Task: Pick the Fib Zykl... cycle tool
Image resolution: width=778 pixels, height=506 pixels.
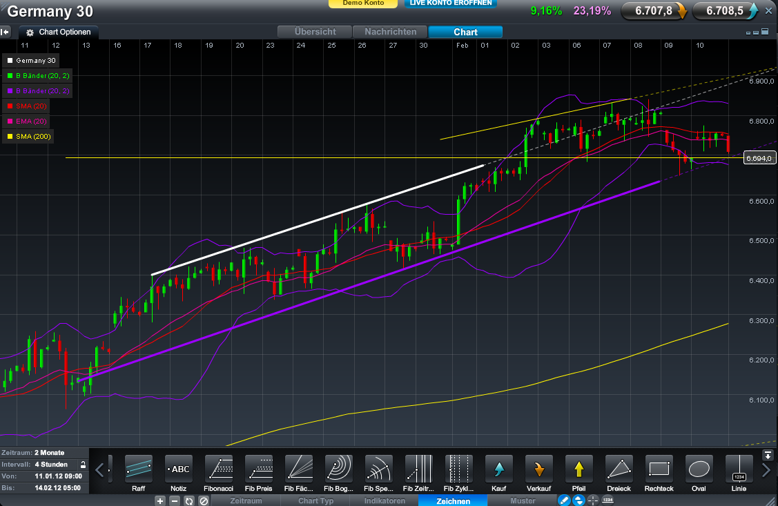Action: point(458,474)
